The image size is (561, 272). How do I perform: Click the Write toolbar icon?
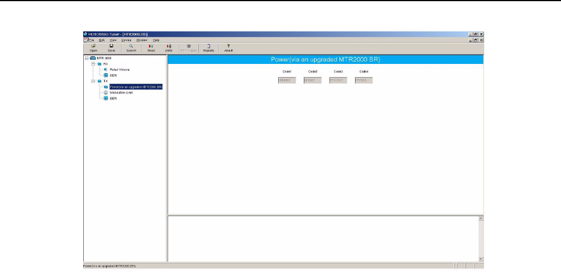pos(169,46)
